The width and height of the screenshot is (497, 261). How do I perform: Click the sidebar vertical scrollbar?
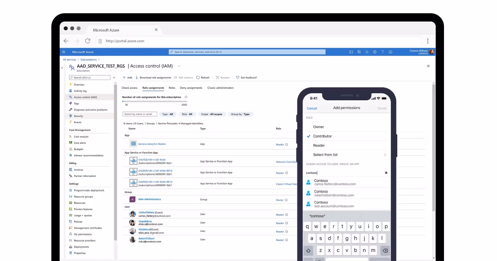[x=115, y=162]
